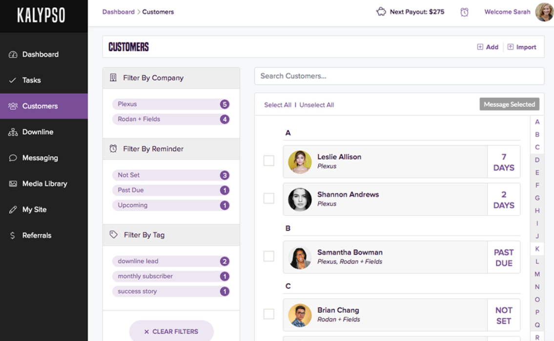Screen dimensions: 554x341
Task: Click the Downline hierarchy icon in sidebar
Action: click(x=13, y=132)
